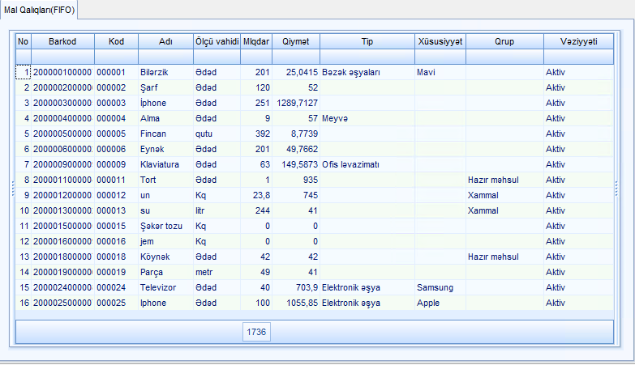Viewport: 635px width, 365px height.
Task: Click the filter cell below Tip header
Action: (367, 57)
